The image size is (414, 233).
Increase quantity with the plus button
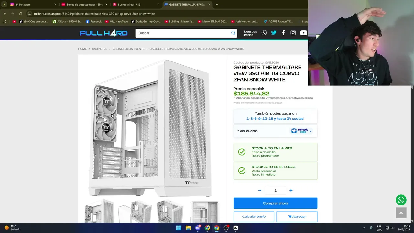point(291,190)
